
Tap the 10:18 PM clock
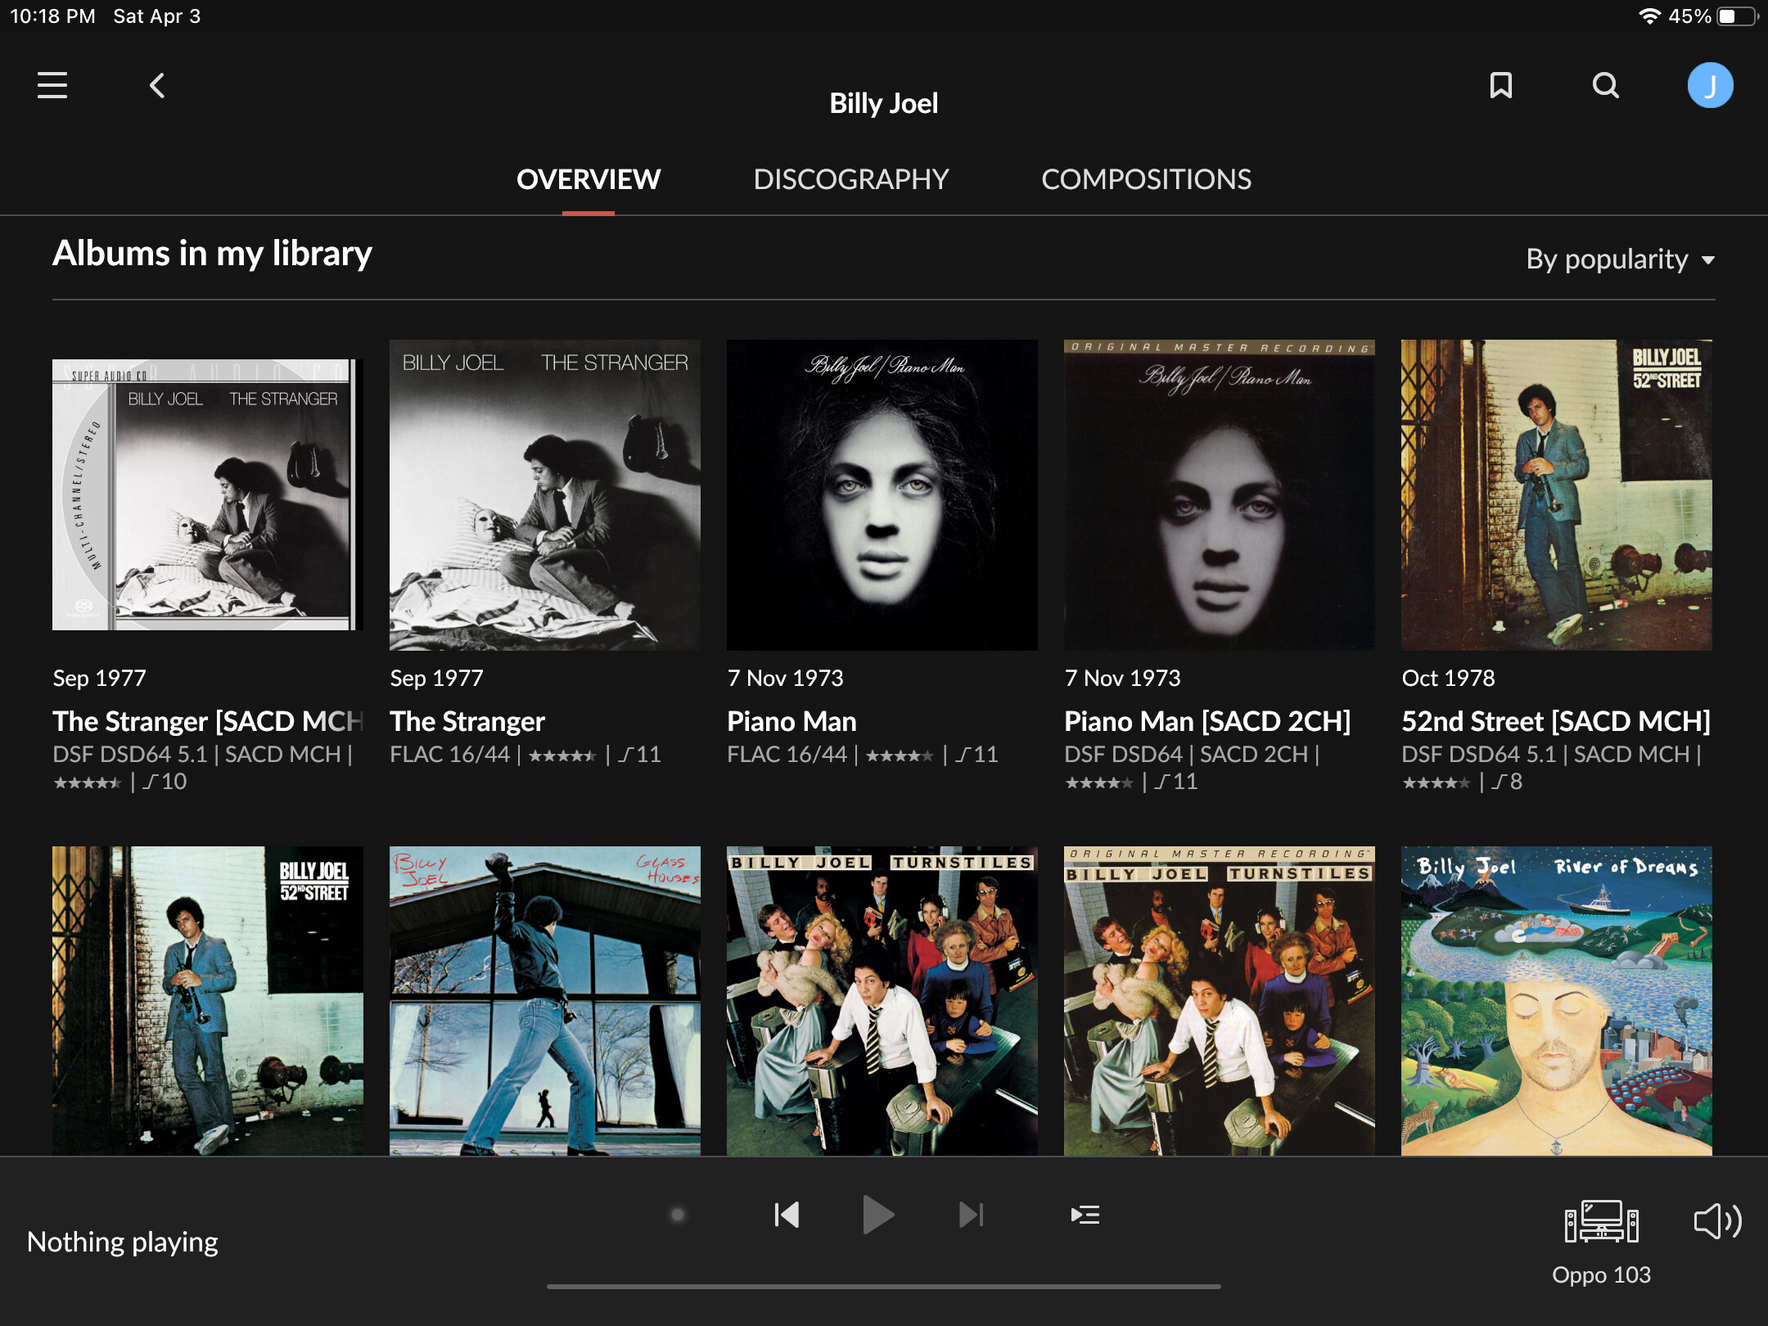[x=52, y=16]
